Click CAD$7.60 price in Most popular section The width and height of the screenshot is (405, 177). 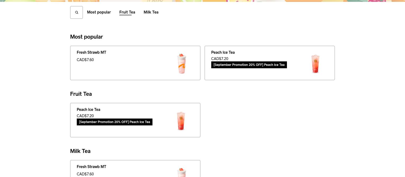pos(85,60)
